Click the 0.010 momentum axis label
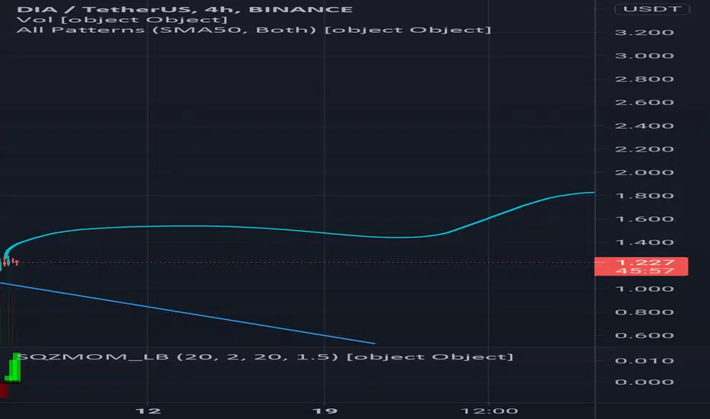Viewport: 710px width, 419px height. tap(644, 361)
